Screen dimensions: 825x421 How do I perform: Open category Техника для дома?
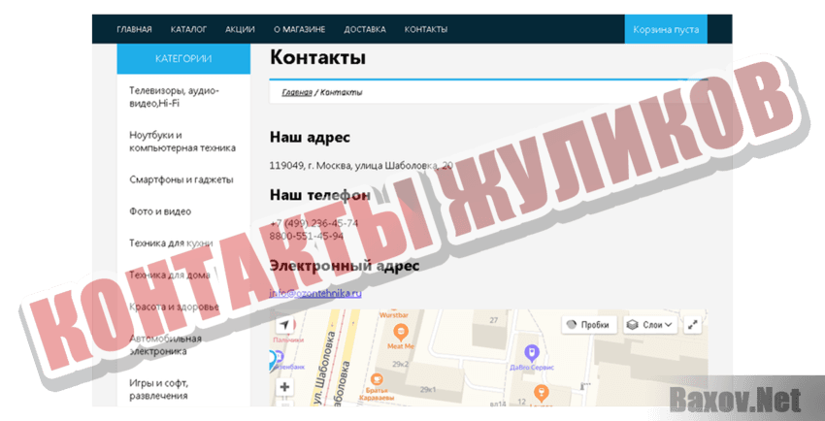[170, 275]
